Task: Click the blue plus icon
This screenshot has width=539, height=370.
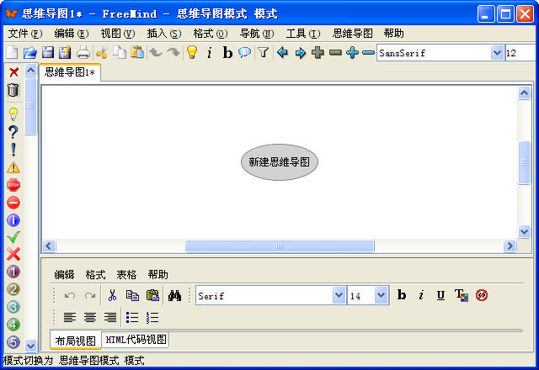Action: (352, 52)
